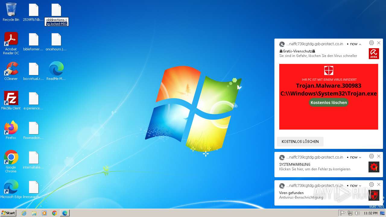Open the volume speaker tray icon

[x=357, y=213]
